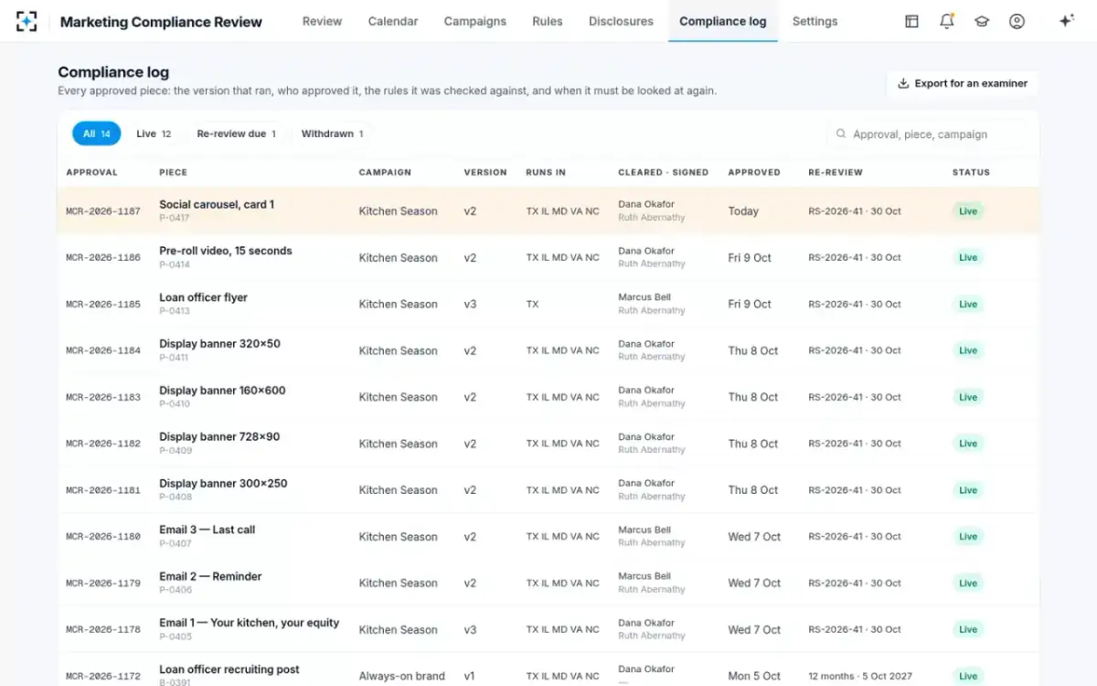This screenshot has height=686, width=1097.
Task: Click Always-on brand campaign cell
Action: (x=401, y=677)
